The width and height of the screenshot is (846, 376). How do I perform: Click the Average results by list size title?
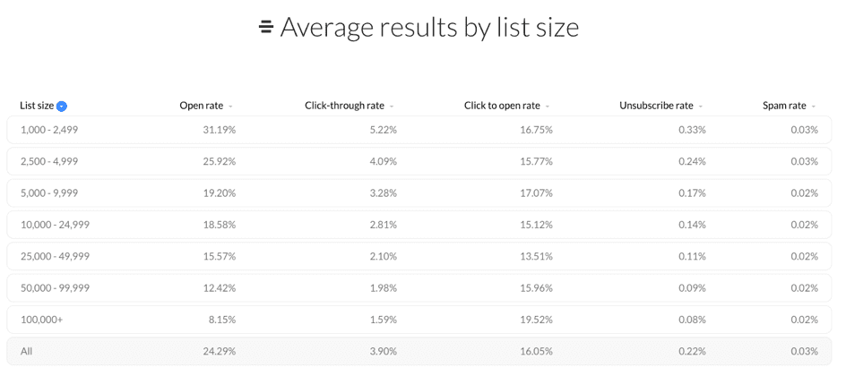[x=429, y=28]
